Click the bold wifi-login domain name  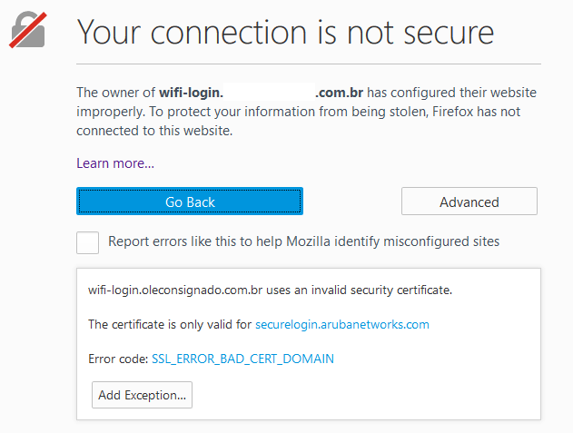pos(191,93)
